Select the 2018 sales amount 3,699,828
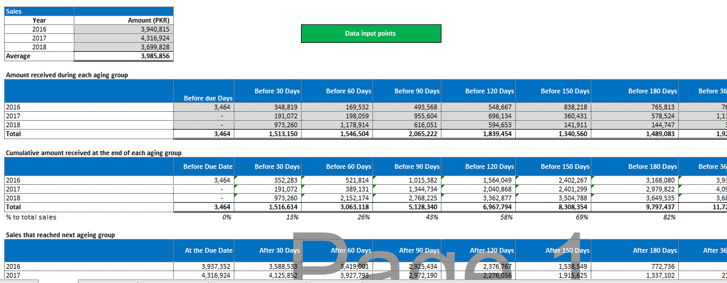 123,47
